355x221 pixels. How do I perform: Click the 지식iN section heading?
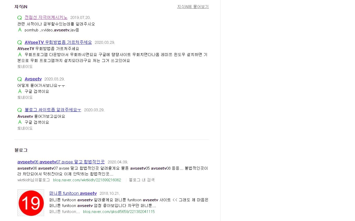tap(21, 7)
